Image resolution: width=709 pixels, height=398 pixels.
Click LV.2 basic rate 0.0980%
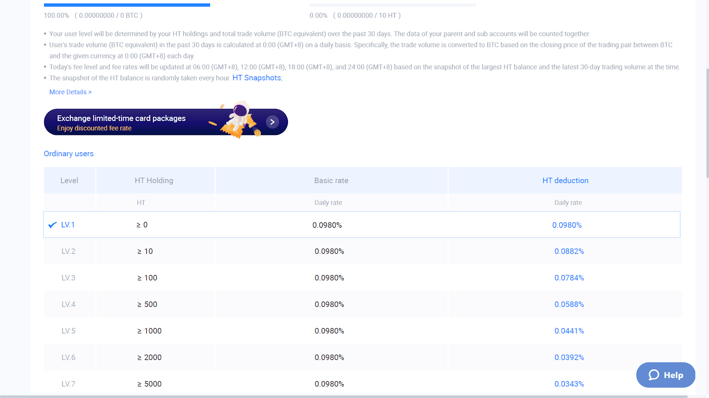point(329,251)
